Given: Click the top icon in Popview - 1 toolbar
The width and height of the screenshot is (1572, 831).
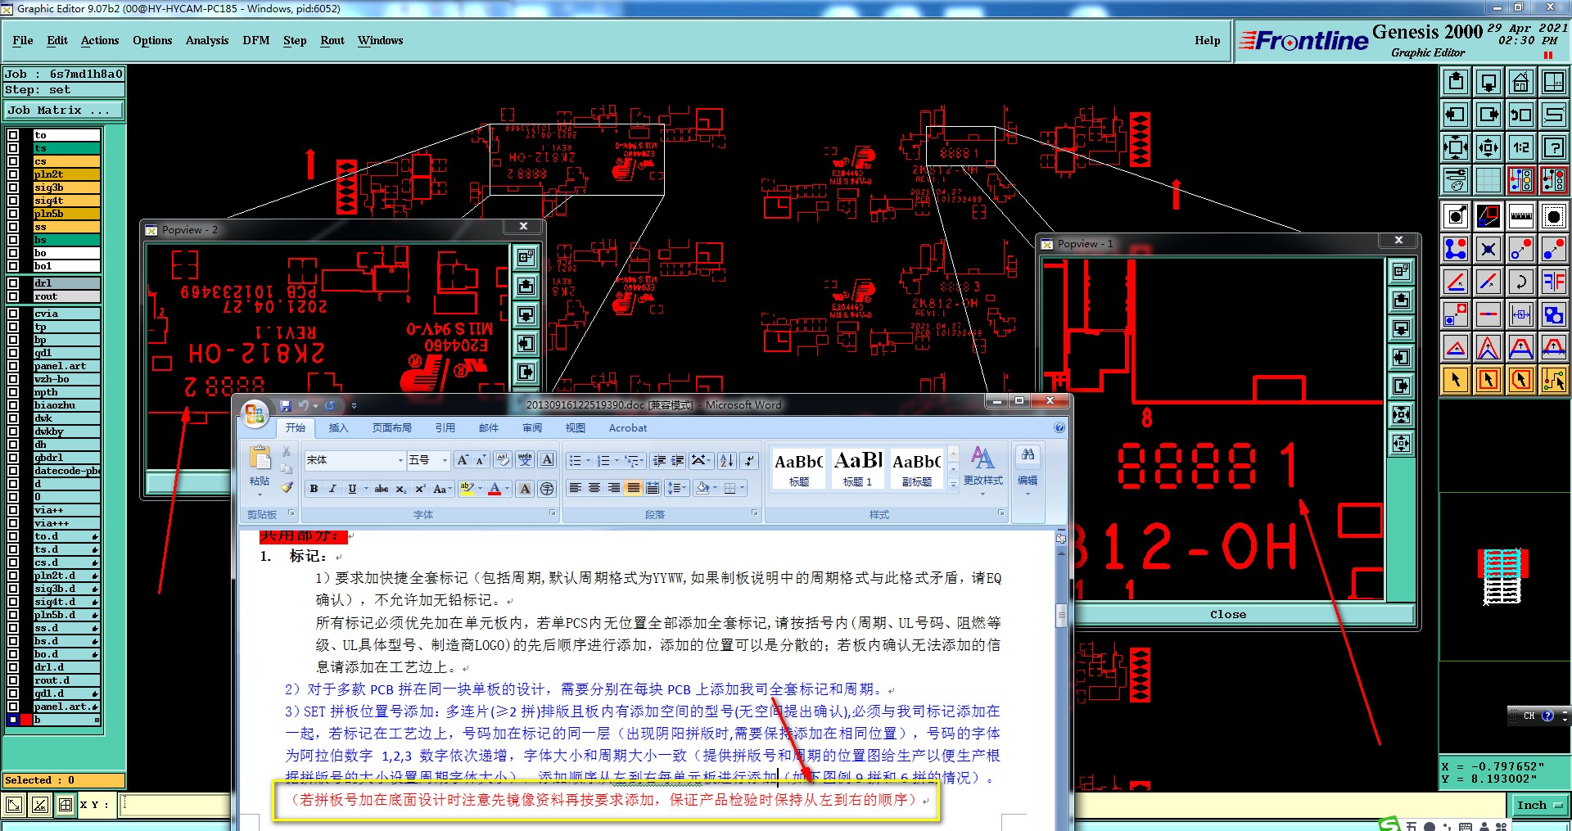Looking at the screenshot, I should (x=1401, y=271).
